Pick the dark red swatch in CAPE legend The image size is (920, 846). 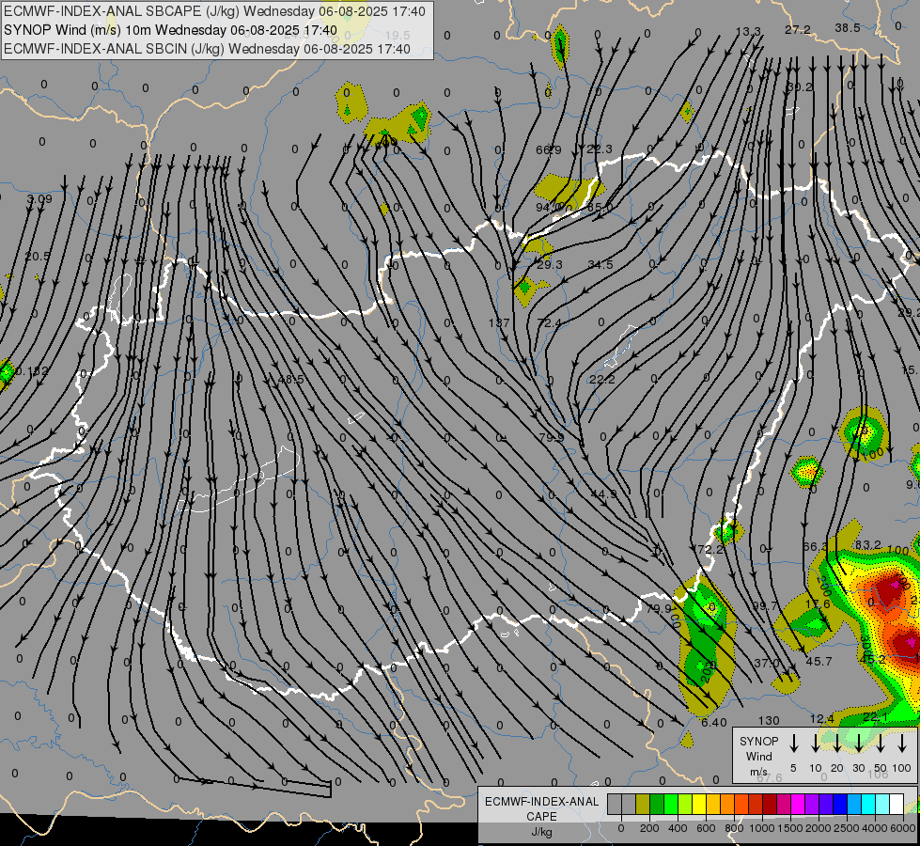(x=770, y=805)
